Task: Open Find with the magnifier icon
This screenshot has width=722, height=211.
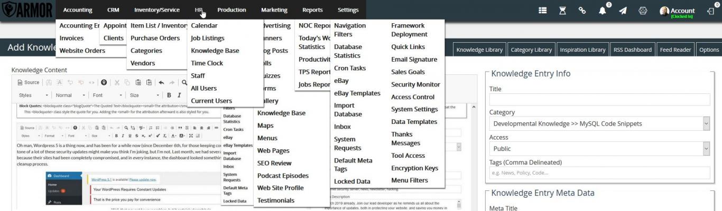Action: tap(184, 83)
